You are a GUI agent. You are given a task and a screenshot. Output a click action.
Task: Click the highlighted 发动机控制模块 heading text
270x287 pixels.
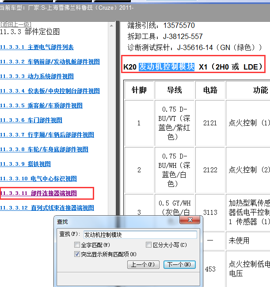click(x=167, y=67)
